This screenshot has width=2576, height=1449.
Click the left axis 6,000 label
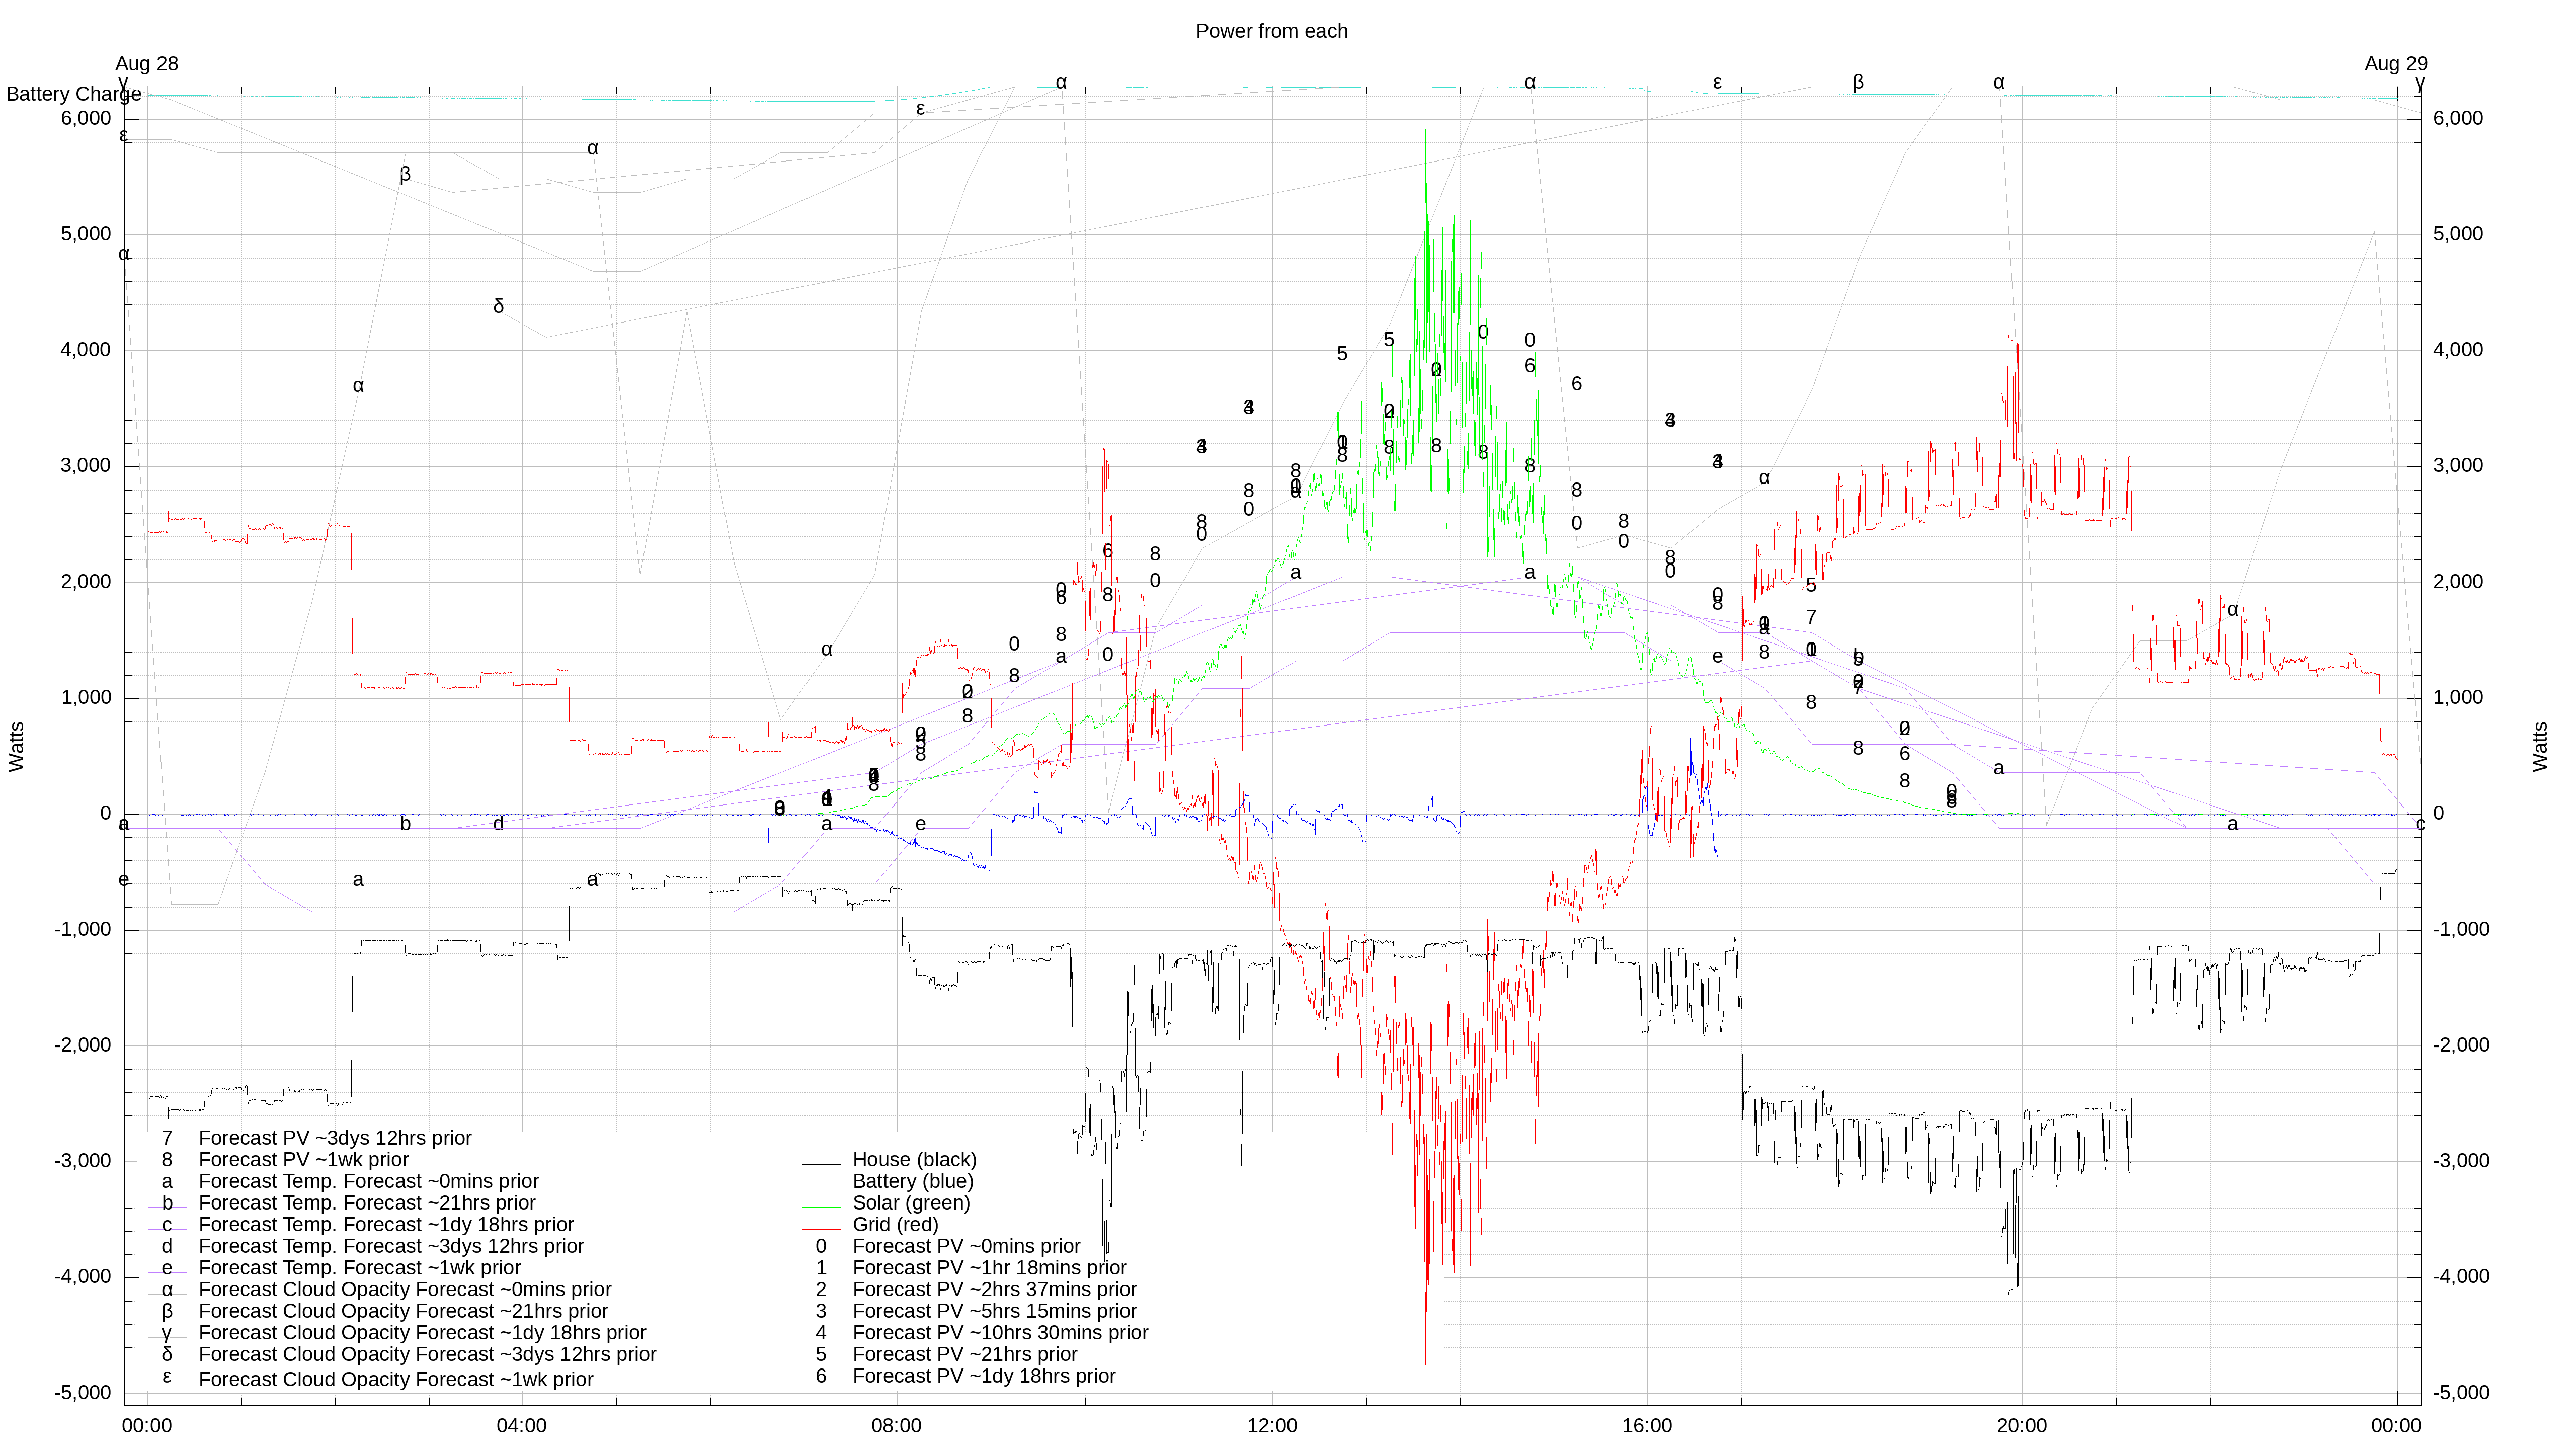coord(86,118)
